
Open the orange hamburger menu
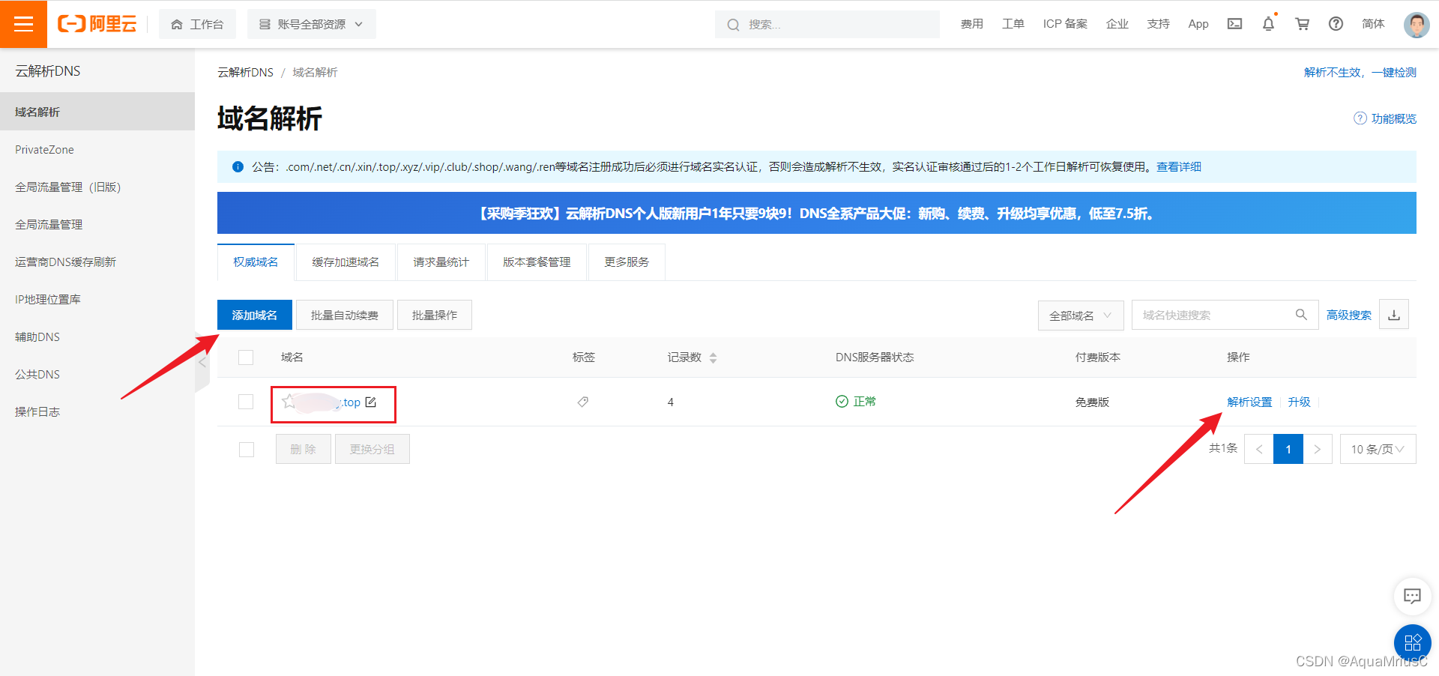click(23, 24)
